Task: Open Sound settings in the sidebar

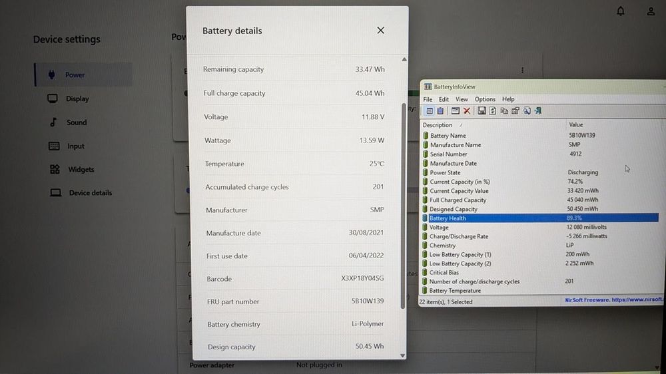Action: [68, 122]
